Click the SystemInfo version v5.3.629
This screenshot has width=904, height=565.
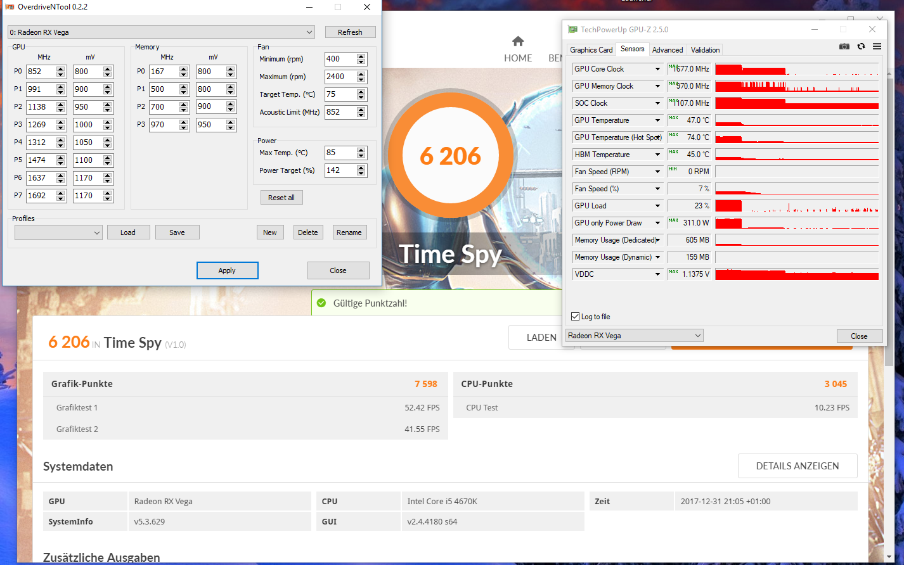click(x=149, y=521)
